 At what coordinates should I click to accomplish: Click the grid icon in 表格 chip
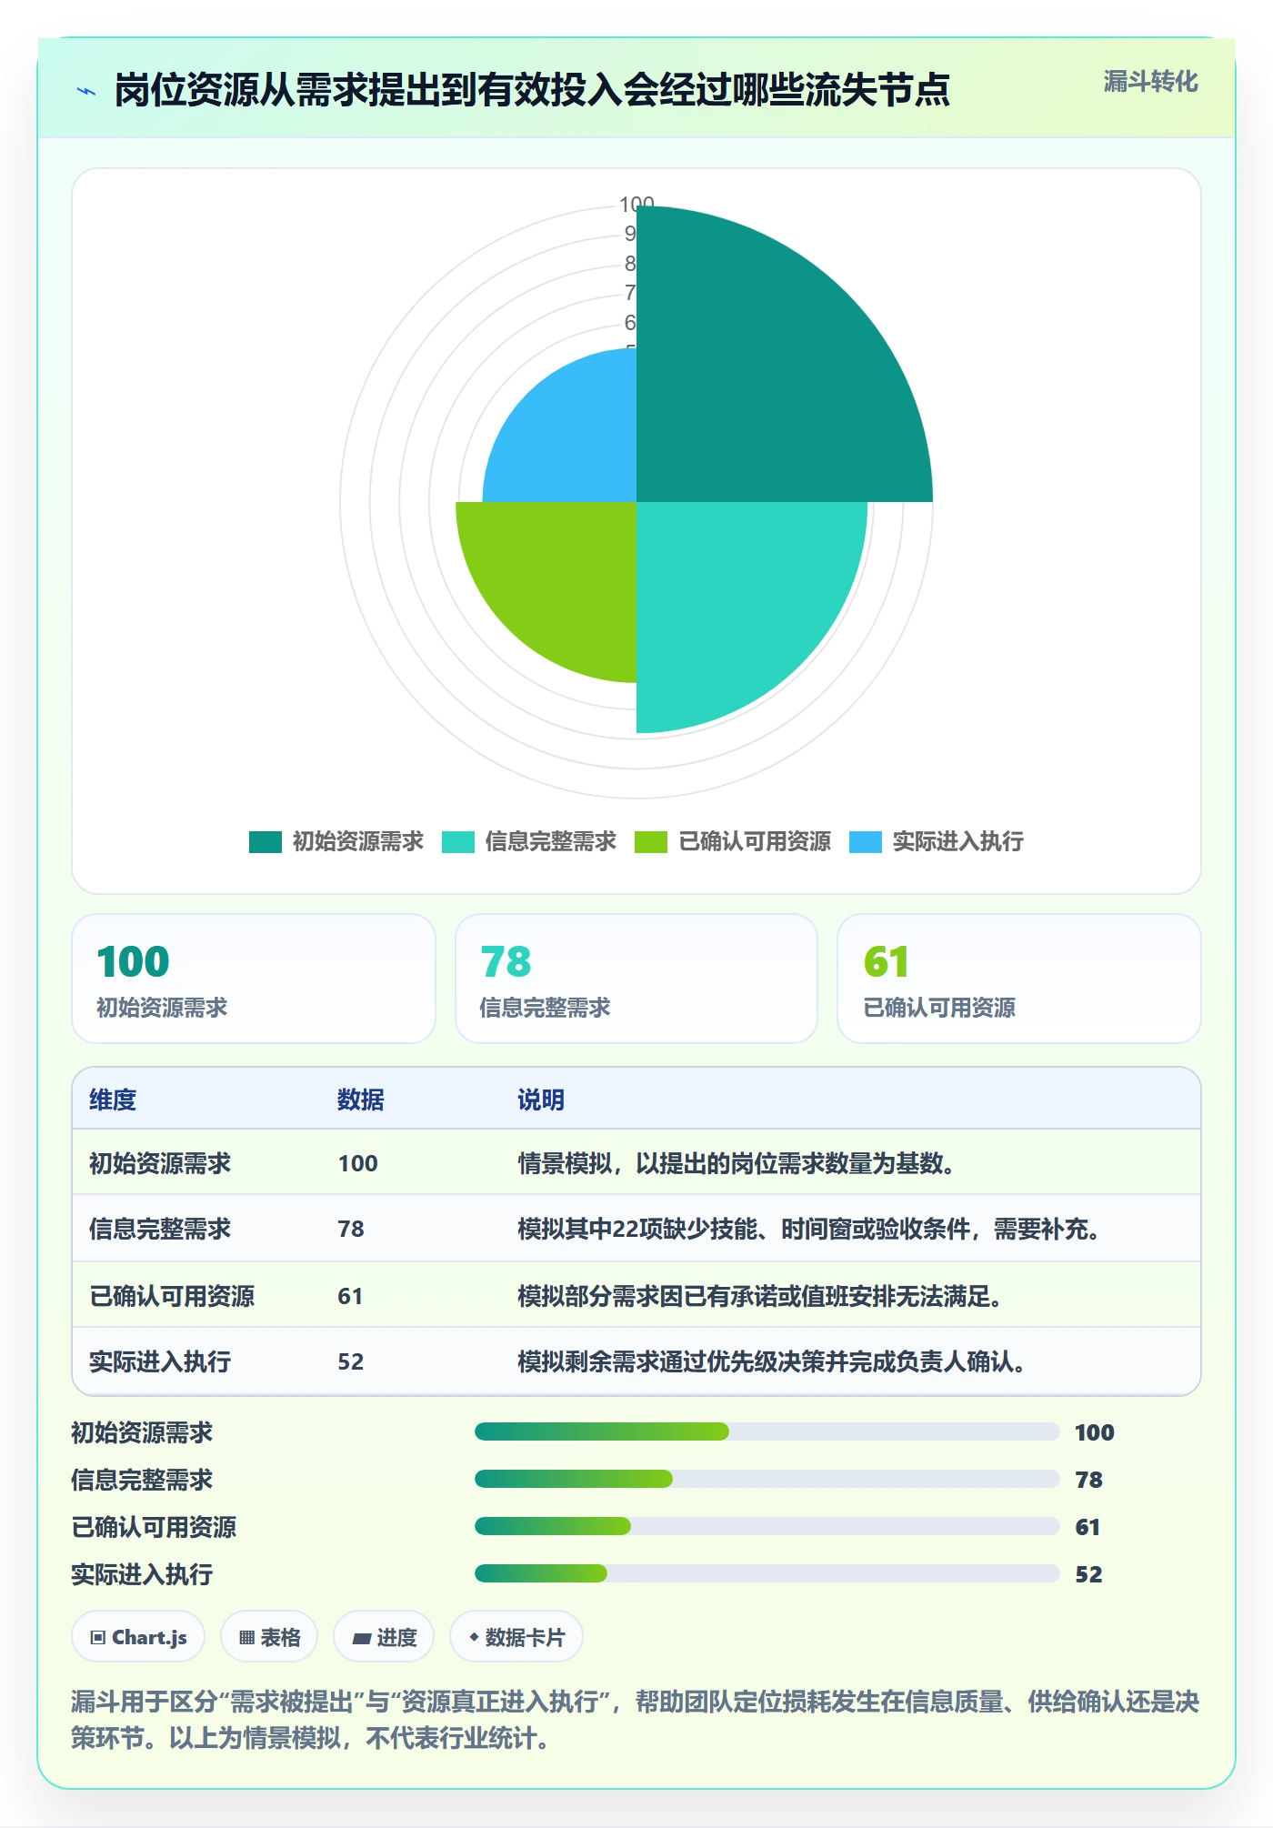click(246, 1637)
